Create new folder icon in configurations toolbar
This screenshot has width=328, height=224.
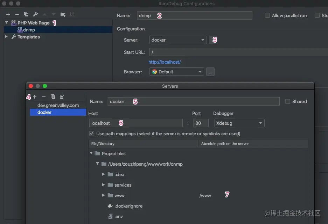(x=63, y=14)
